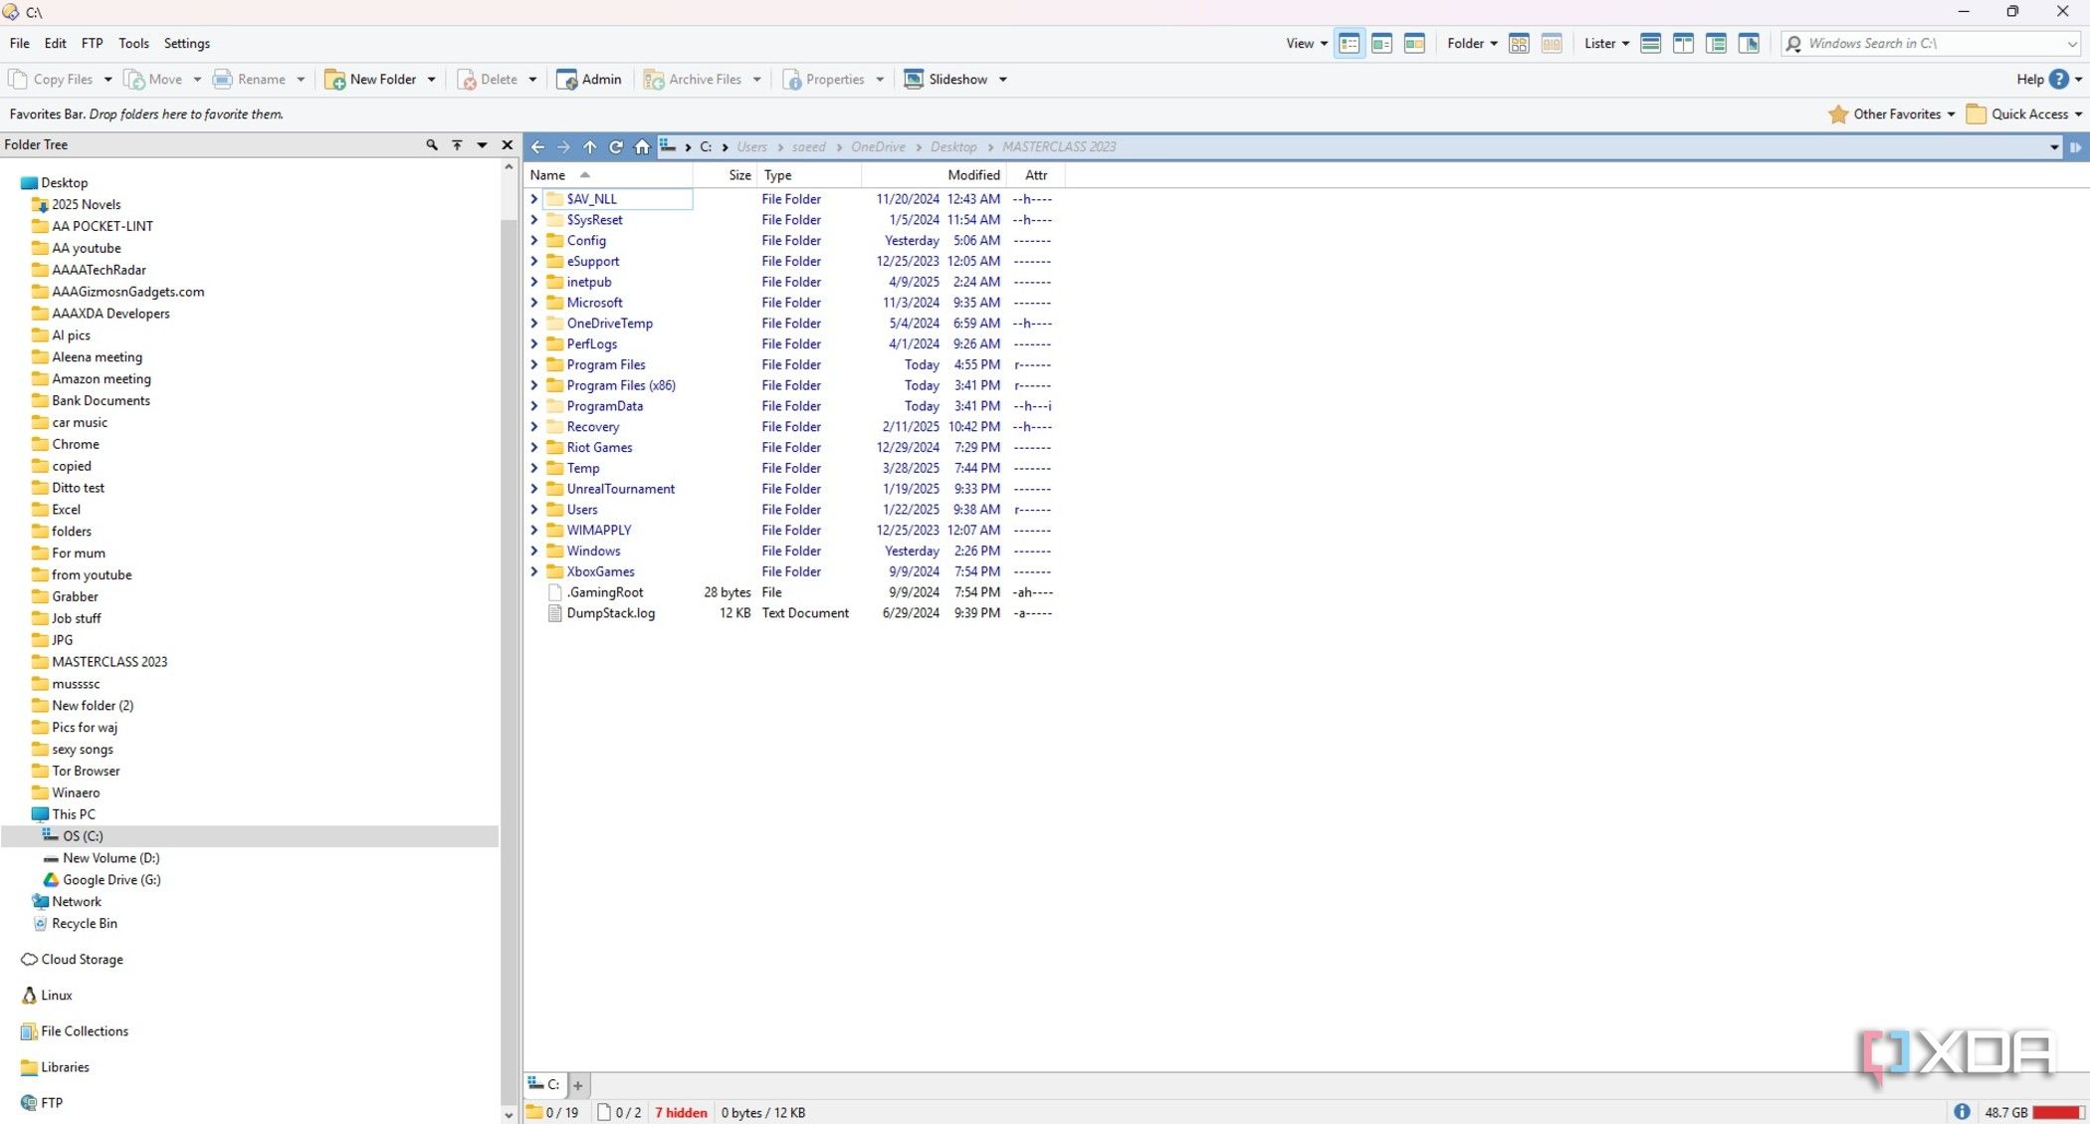Open the Folder dropdown menu
This screenshot has height=1124, width=2090.
pos(1472,43)
